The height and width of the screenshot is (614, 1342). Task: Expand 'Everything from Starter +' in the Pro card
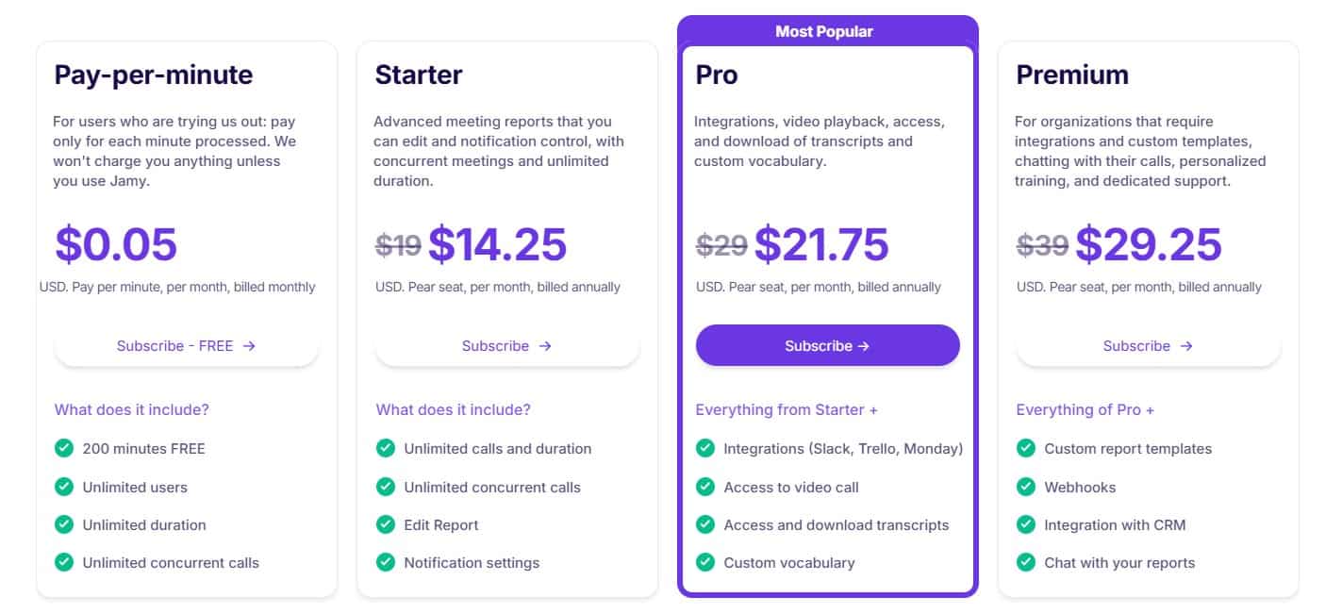click(786, 409)
